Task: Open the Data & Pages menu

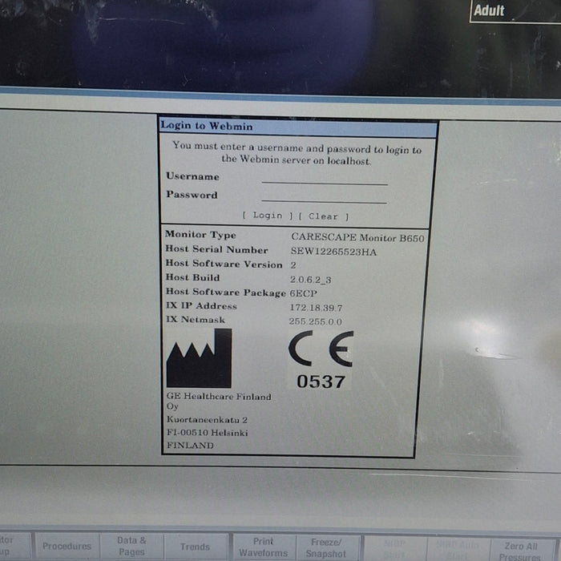Action: click(x=131, y=547)
